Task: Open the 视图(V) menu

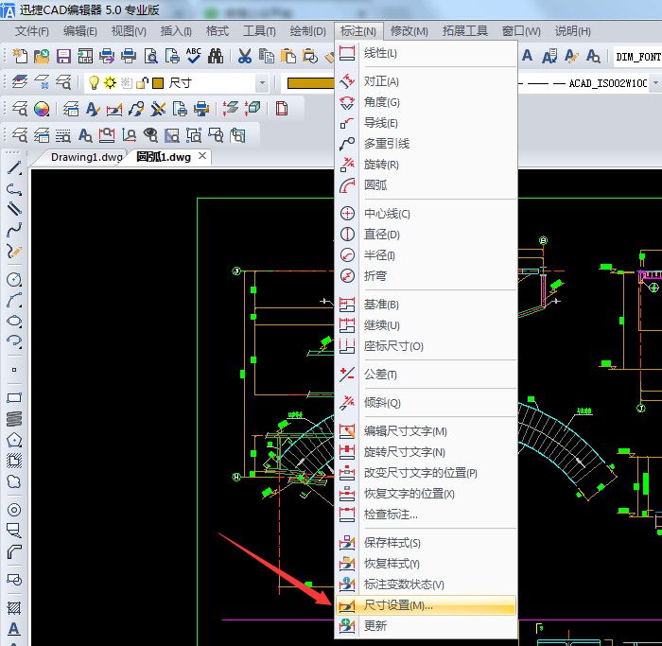Action: click(x=129, y=31)
